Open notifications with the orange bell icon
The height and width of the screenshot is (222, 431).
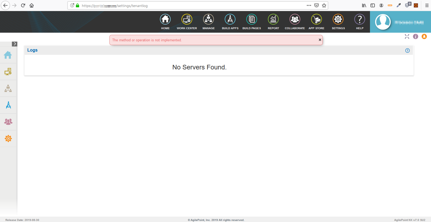(x=424, y=36)
